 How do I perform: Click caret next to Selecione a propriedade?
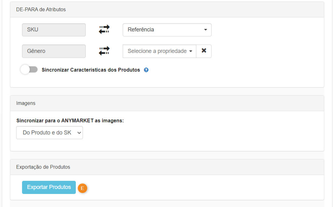click(x=191, y=51)
